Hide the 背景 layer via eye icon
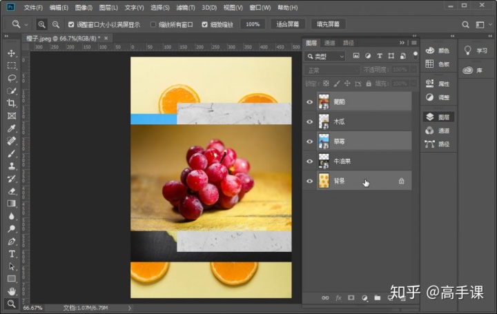The image size is (497, 314). pos(310,181)
